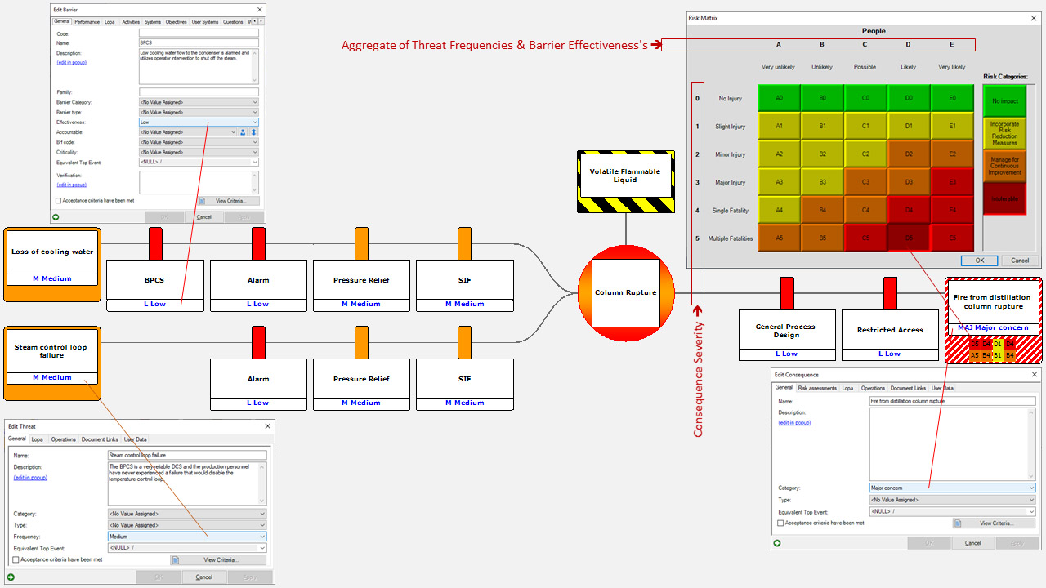Click green arrow icon in Edit Barrier dialog

pyautogui.click(x=56, y=217)
